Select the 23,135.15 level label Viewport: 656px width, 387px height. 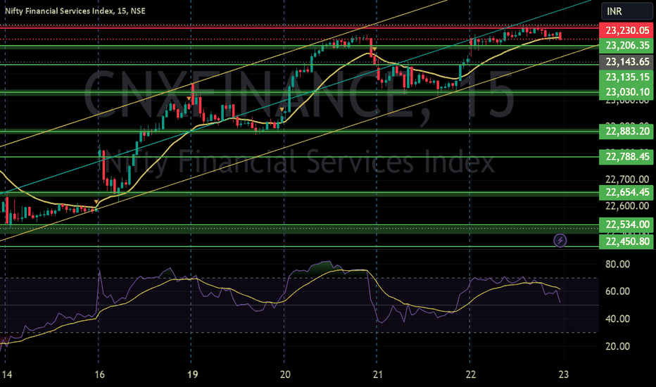[x=626, y=77]
